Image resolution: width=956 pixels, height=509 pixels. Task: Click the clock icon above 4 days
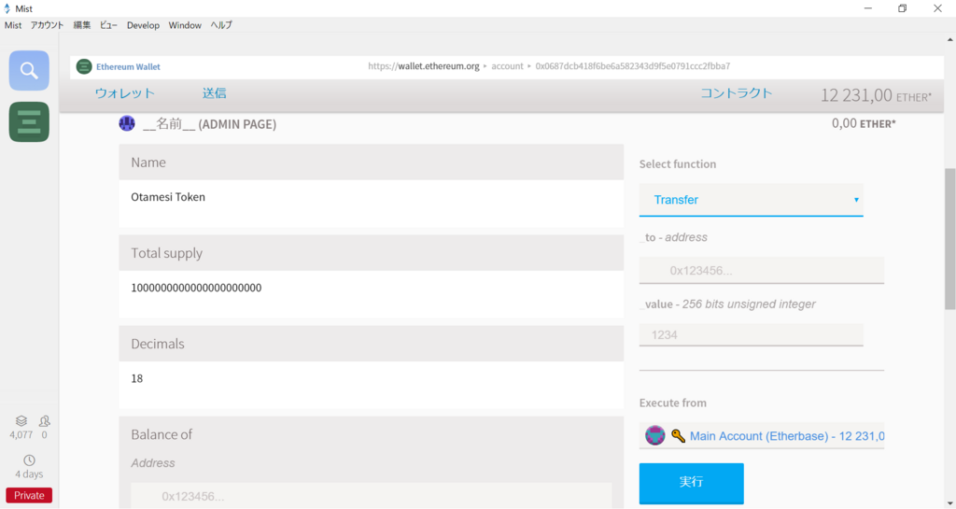[x=29, y=460]
